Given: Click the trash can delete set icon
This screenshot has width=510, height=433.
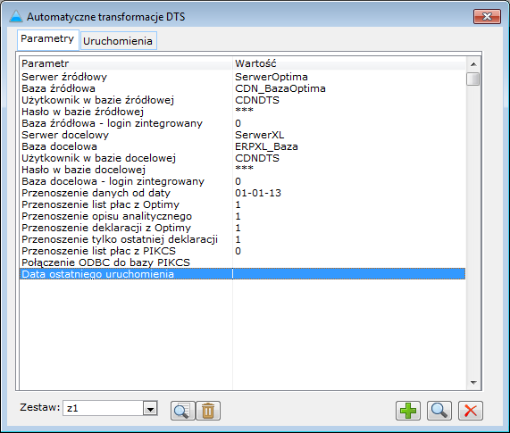Looking at the screenshot, I should coord(208,411).
